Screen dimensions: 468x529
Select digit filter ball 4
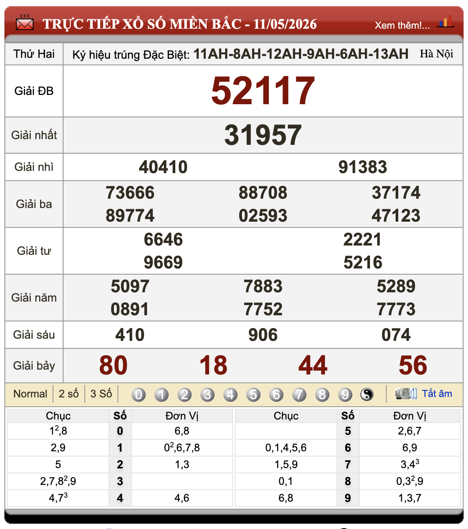[230, 394]
